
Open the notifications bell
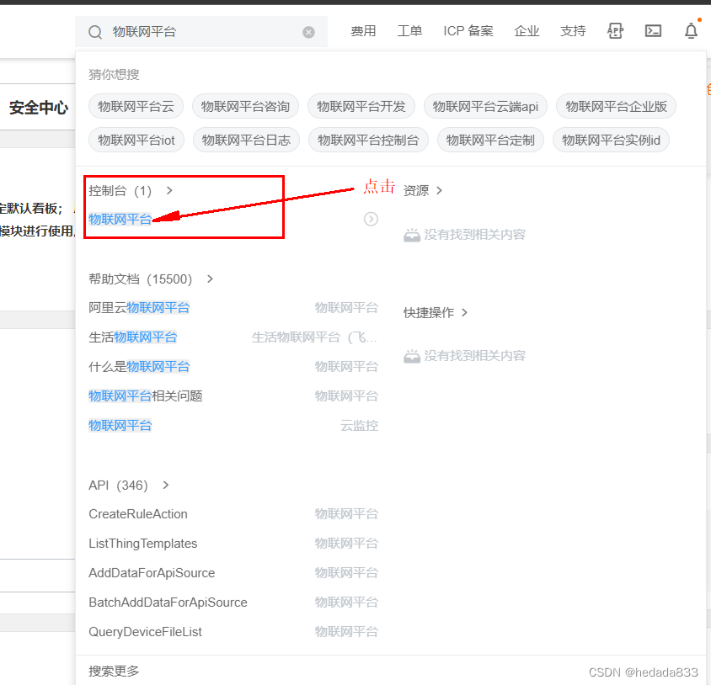click(691, 31)
